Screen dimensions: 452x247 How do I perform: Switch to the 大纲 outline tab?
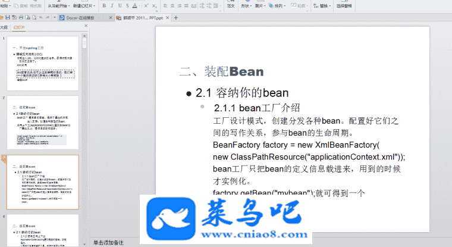point(4,27)
